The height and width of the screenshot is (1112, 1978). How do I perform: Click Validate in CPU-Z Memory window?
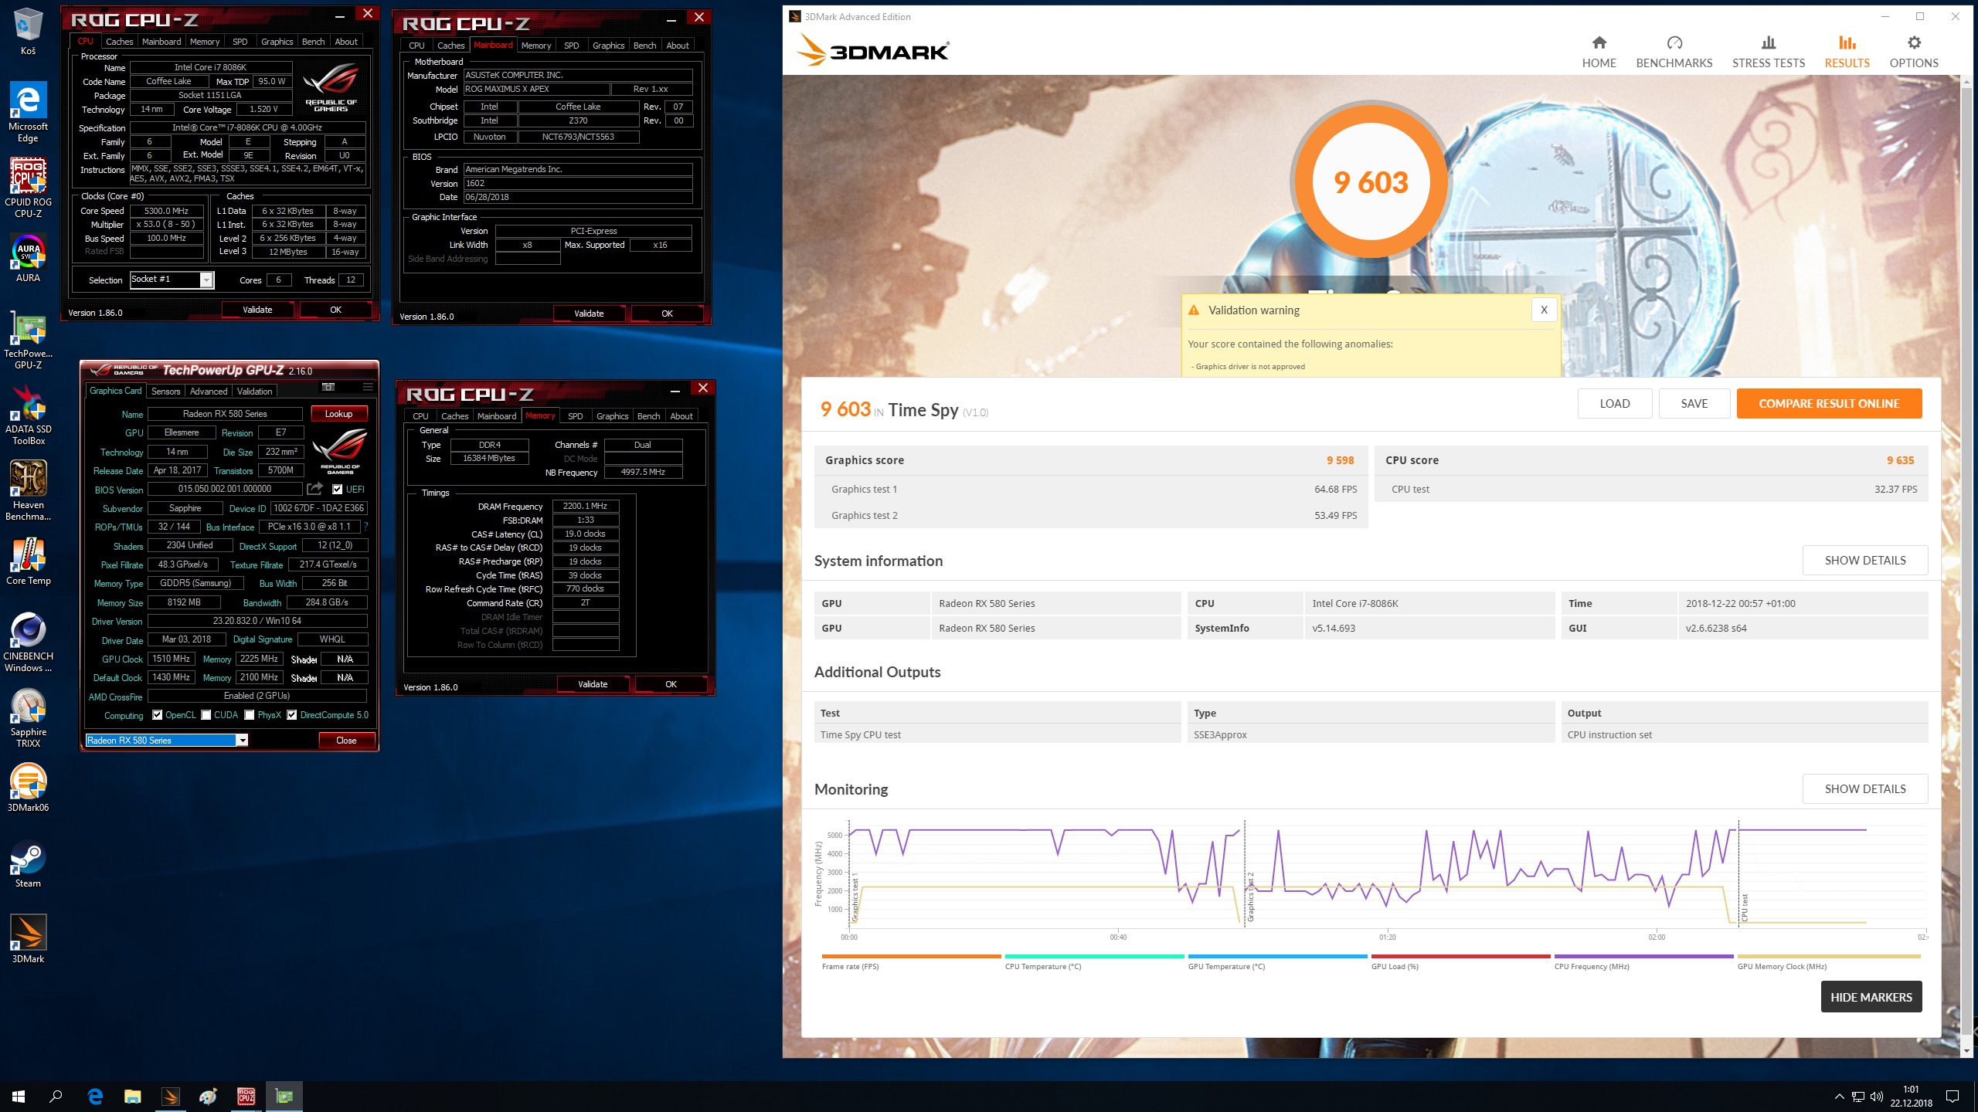[593, 683]
